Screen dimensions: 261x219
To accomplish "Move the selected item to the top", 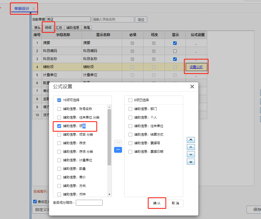I will click(191, 140).
